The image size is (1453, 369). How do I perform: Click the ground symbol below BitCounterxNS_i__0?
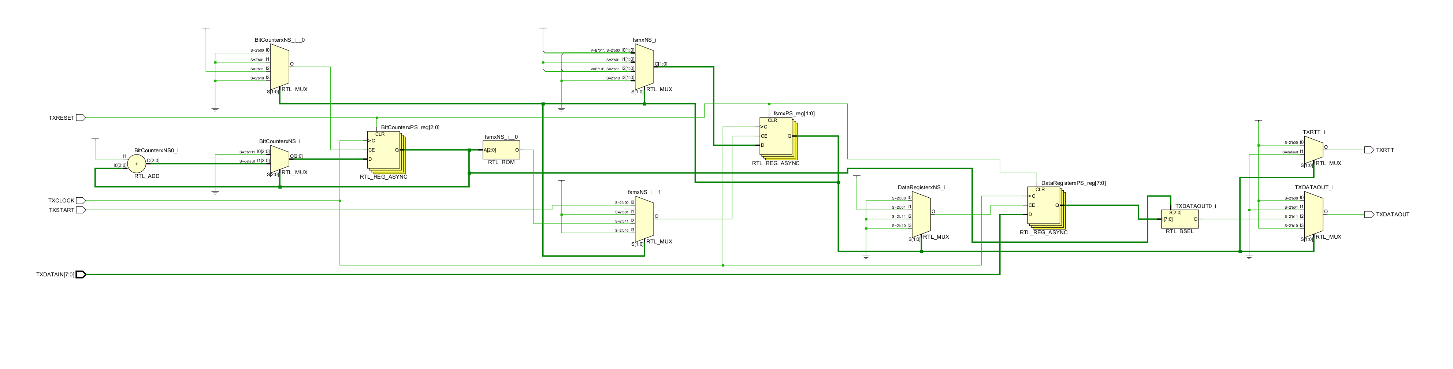pyautogui.click(x=215, y=109)
